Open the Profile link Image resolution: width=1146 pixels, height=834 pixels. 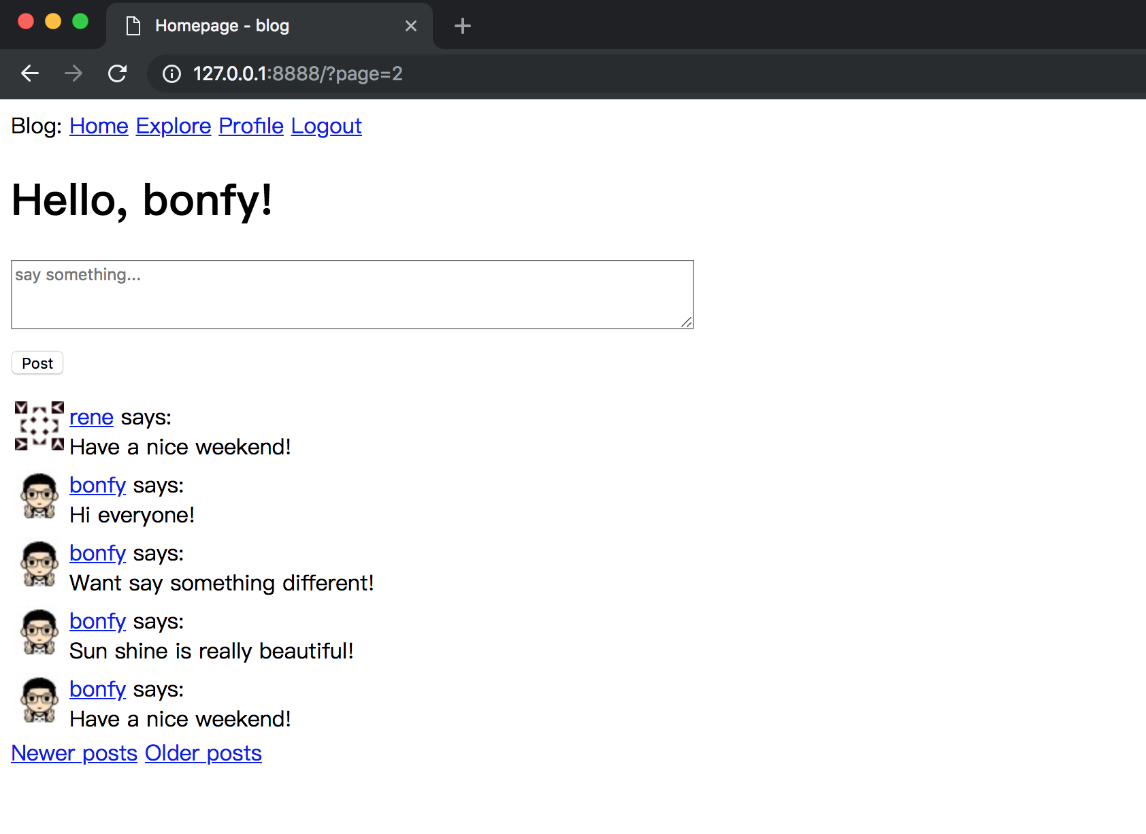[x=251, y=126]
